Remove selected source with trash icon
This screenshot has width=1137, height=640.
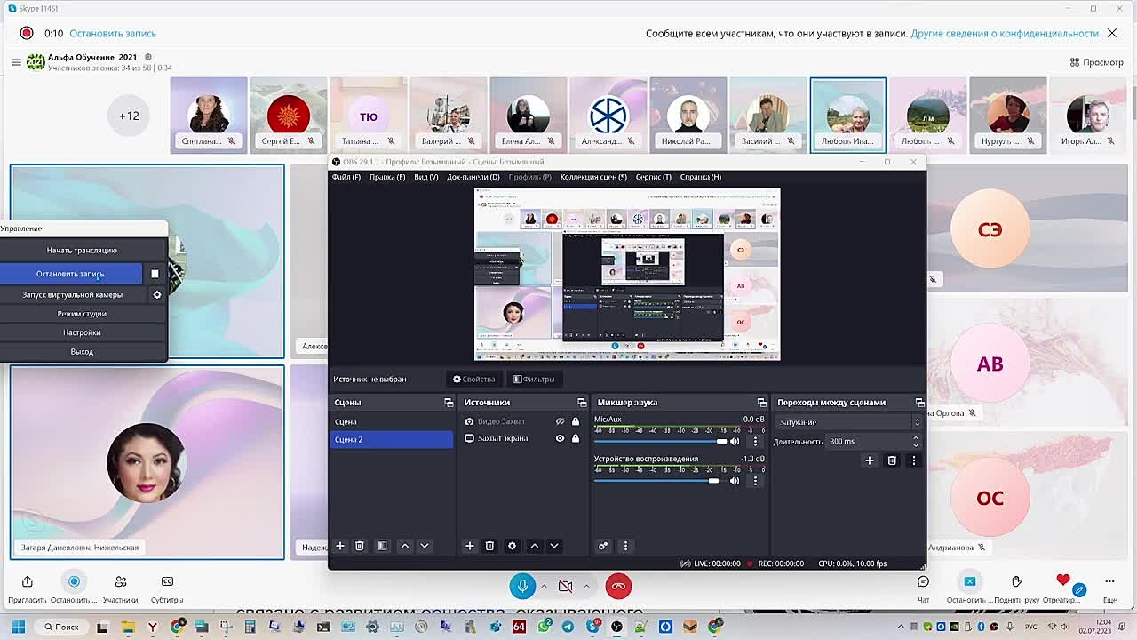(489, 546)
